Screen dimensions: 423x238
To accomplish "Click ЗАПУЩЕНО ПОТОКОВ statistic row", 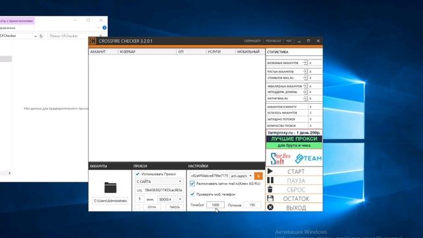I will 294,119.
